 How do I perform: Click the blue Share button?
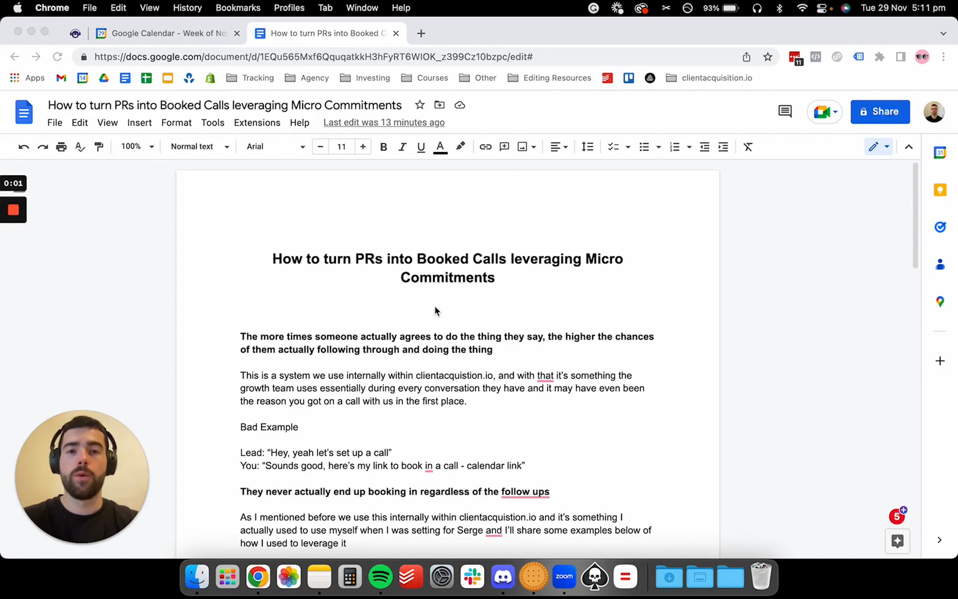pyautogui.click(x=880, y=111)
